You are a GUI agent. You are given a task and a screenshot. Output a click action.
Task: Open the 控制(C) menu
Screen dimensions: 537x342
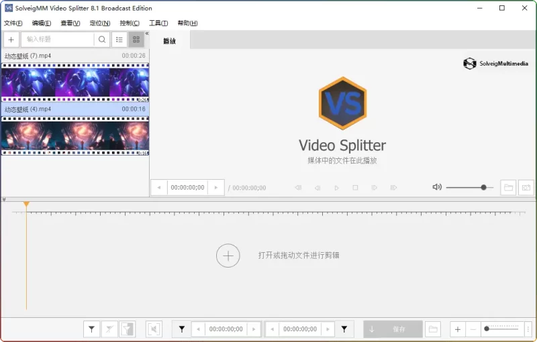tap(130, 23)
